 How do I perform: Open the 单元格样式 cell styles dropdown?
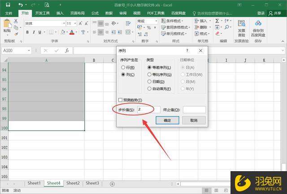coord(174,34)
